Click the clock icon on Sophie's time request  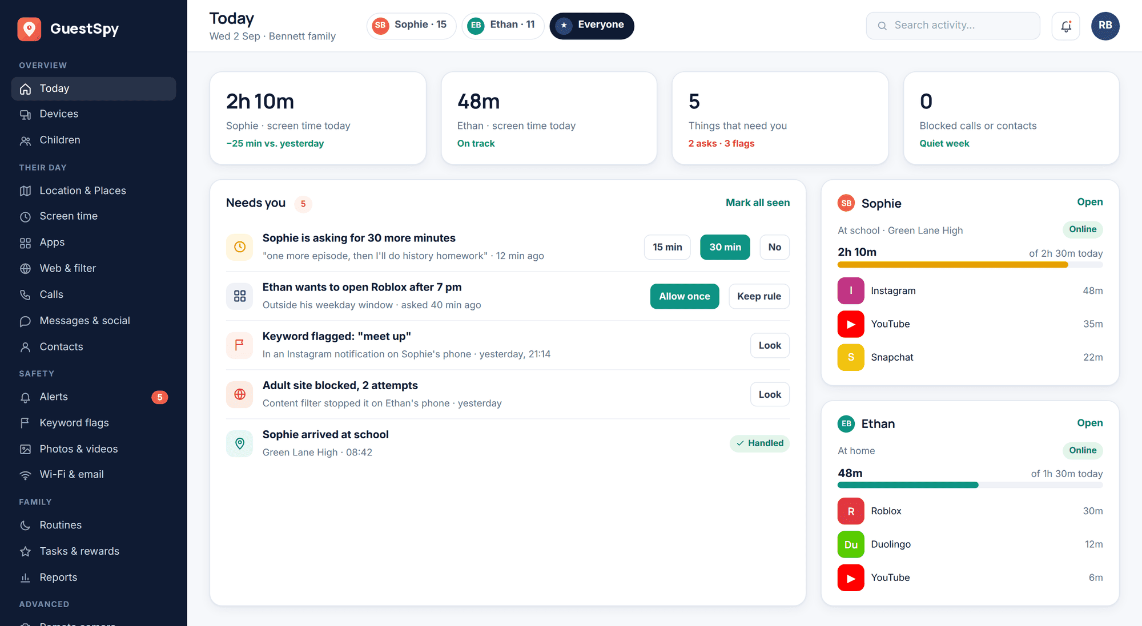240,247
